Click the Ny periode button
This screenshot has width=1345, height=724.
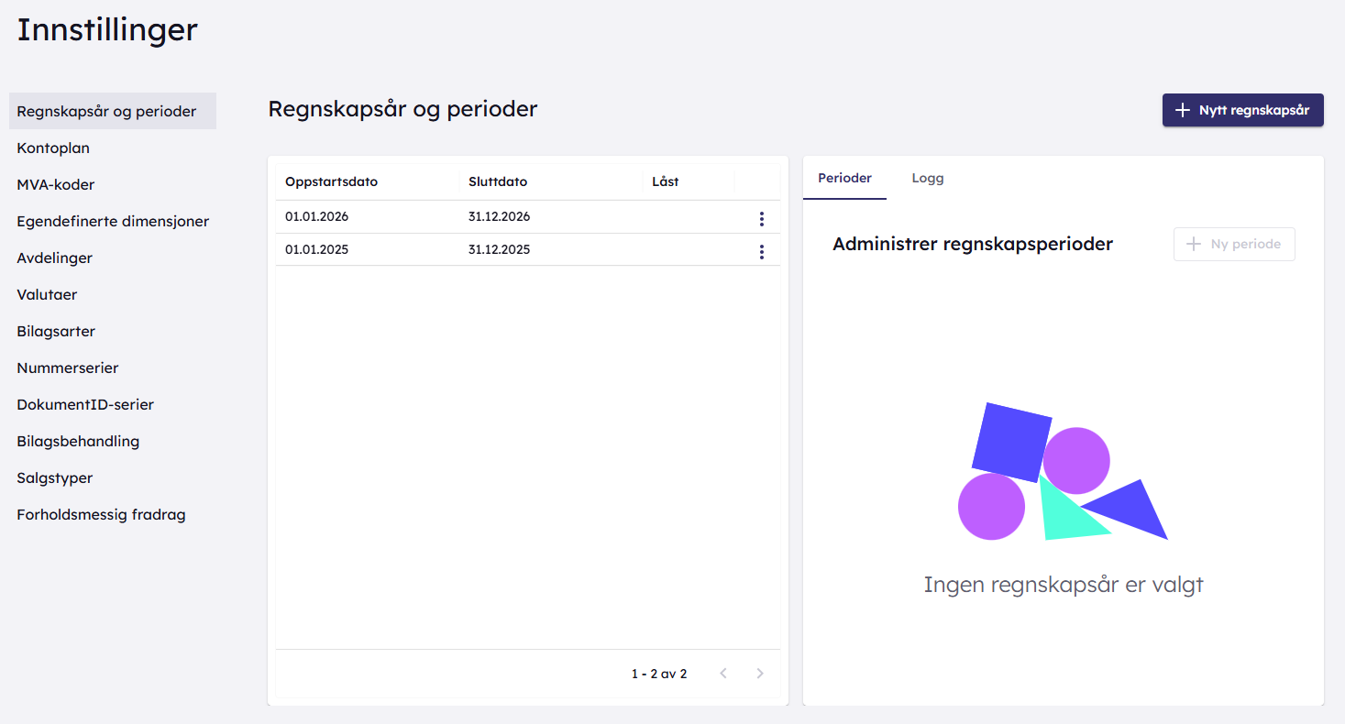1233,245
